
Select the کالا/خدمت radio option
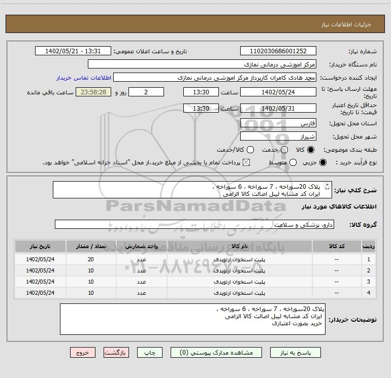[x=250, y=150]
